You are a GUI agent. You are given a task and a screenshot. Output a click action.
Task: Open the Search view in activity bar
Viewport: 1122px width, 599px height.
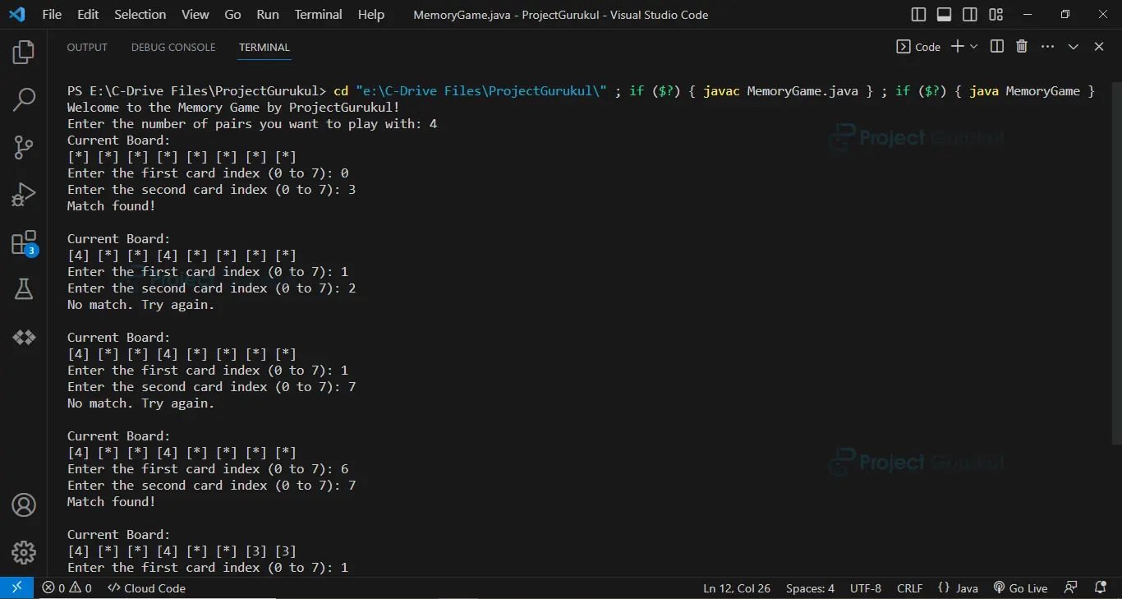point(24,100)
